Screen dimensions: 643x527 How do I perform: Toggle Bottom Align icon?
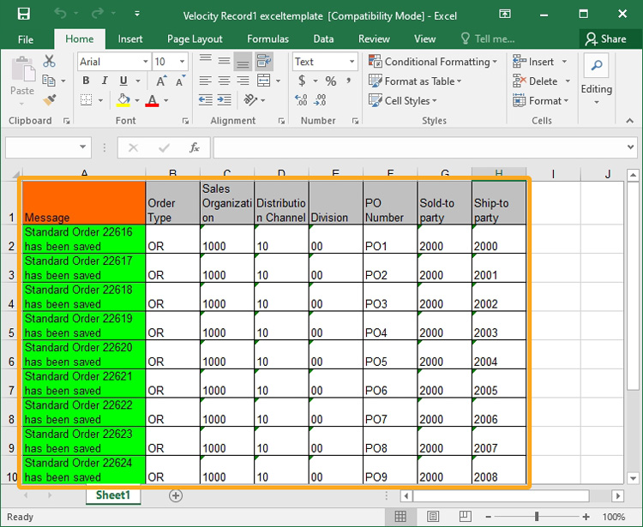tap(243, 62)
